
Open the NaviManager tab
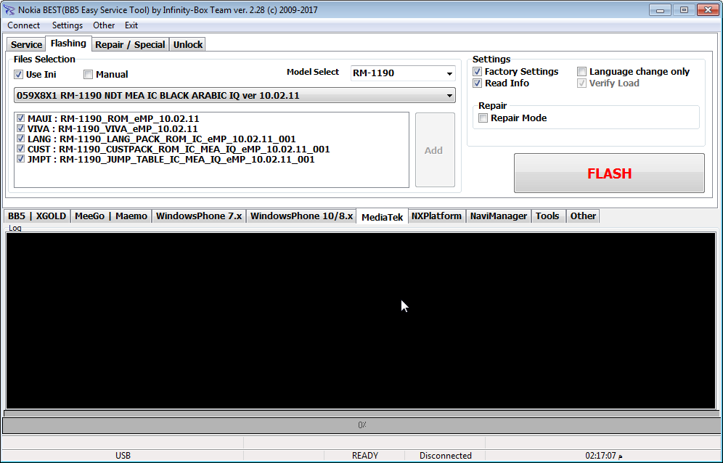tap(499, 216)
